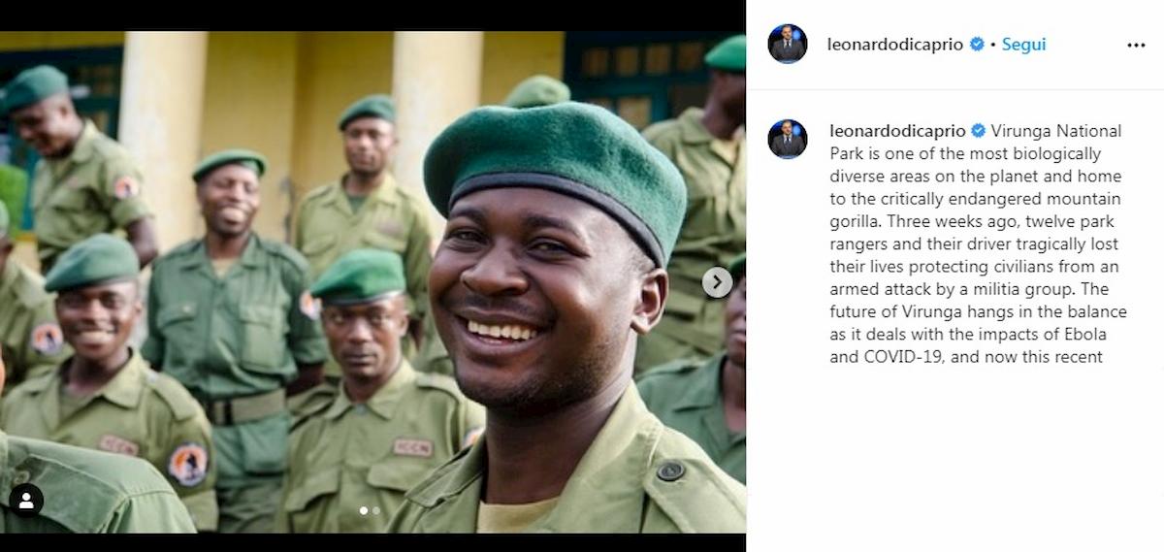This screenshot has height=552, width=1164.
Task: Select the second carousel dot indicator
Action: [x=377, y=509]
